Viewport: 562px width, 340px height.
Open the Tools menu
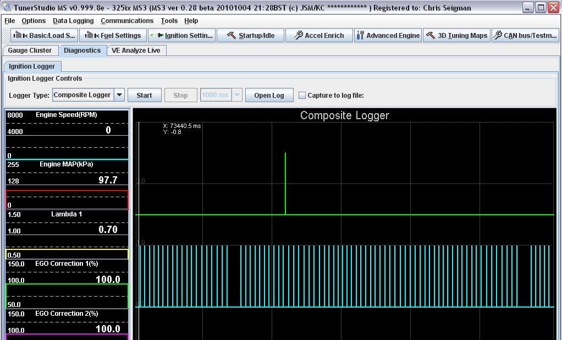[x=169, y=21]
